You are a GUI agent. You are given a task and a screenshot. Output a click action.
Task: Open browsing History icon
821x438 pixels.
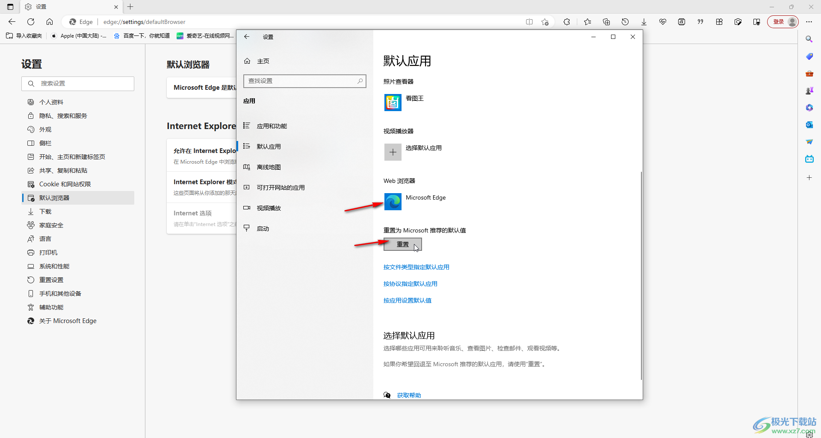(x=625, y=22)
